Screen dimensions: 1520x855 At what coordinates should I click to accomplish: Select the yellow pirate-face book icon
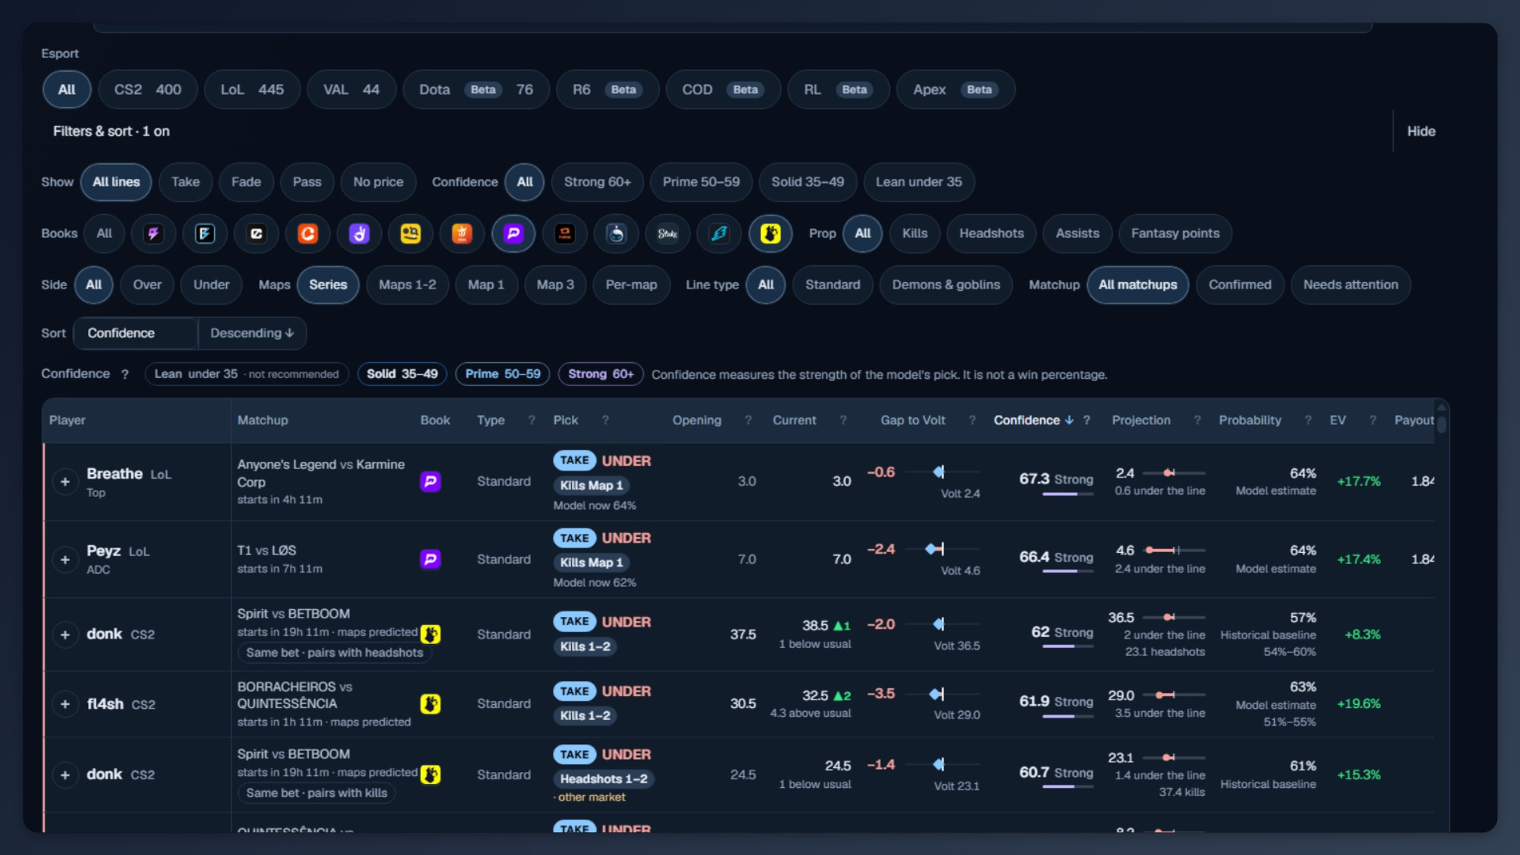pyautogui.click(x=410, y=233)
